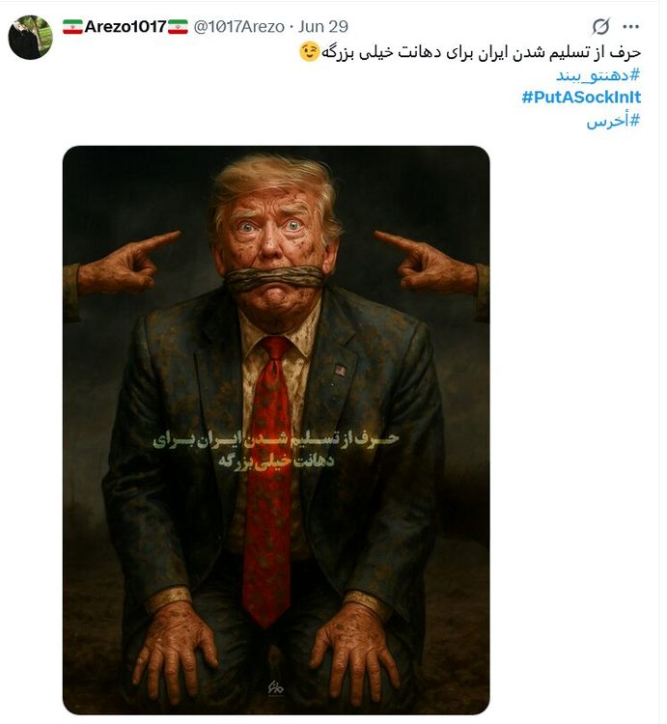
Task: Click the Iran flag emoji after Arezo1017
Action: point(178,27)
